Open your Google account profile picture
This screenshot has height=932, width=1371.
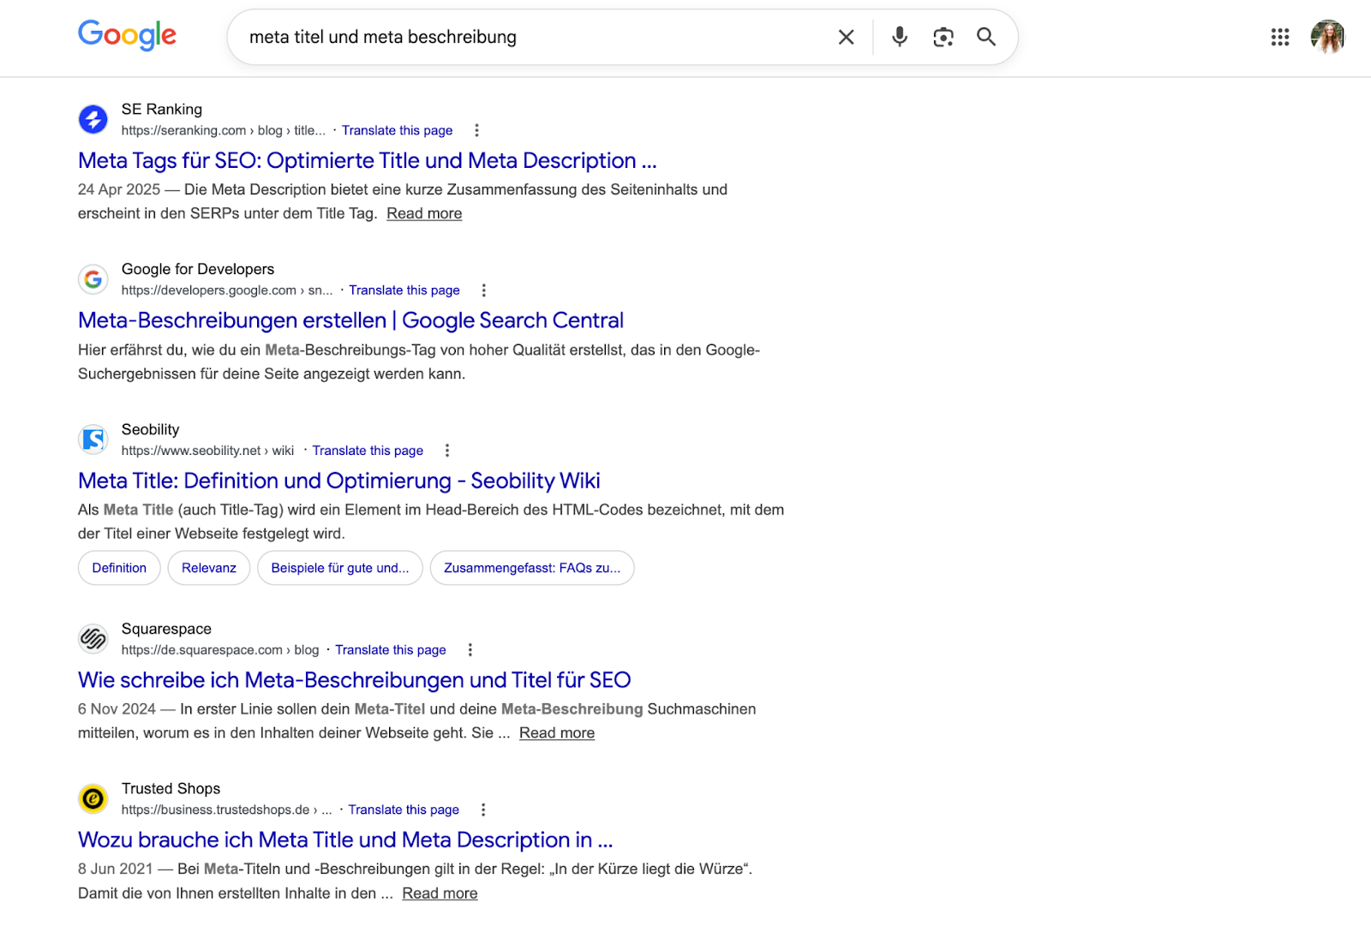1329,37
